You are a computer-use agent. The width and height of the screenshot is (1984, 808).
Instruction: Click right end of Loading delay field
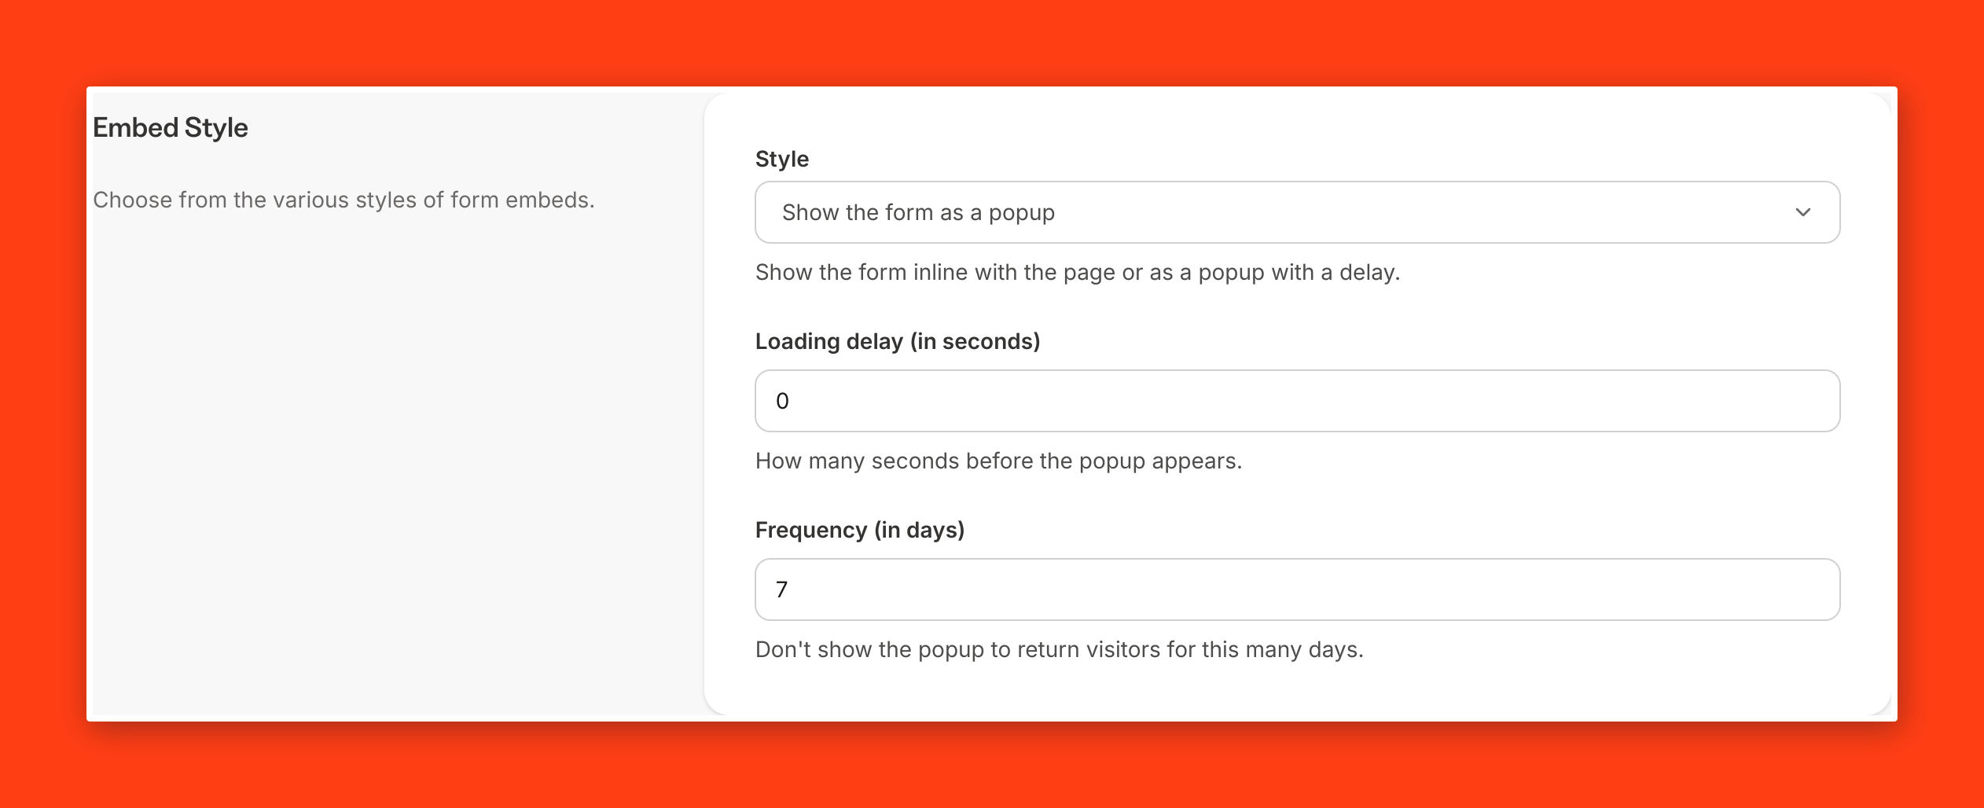click(x=1808, y=401)
